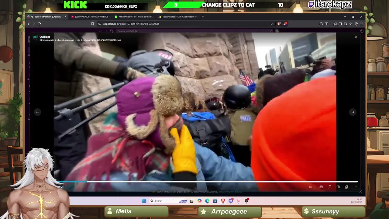
Task: Go back in browser history
Action: (29, 24)
